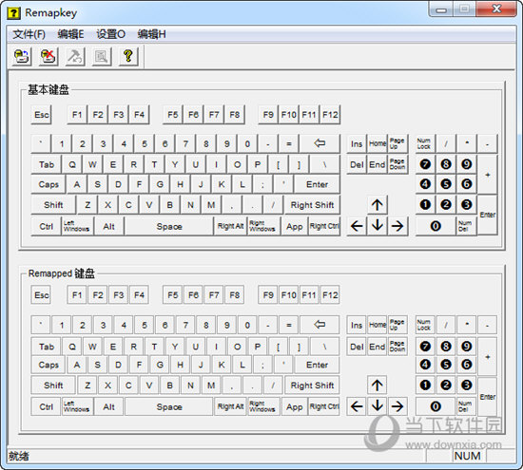
Task: Click the left arrow key on basic keyboard
Action: (357, 226)
